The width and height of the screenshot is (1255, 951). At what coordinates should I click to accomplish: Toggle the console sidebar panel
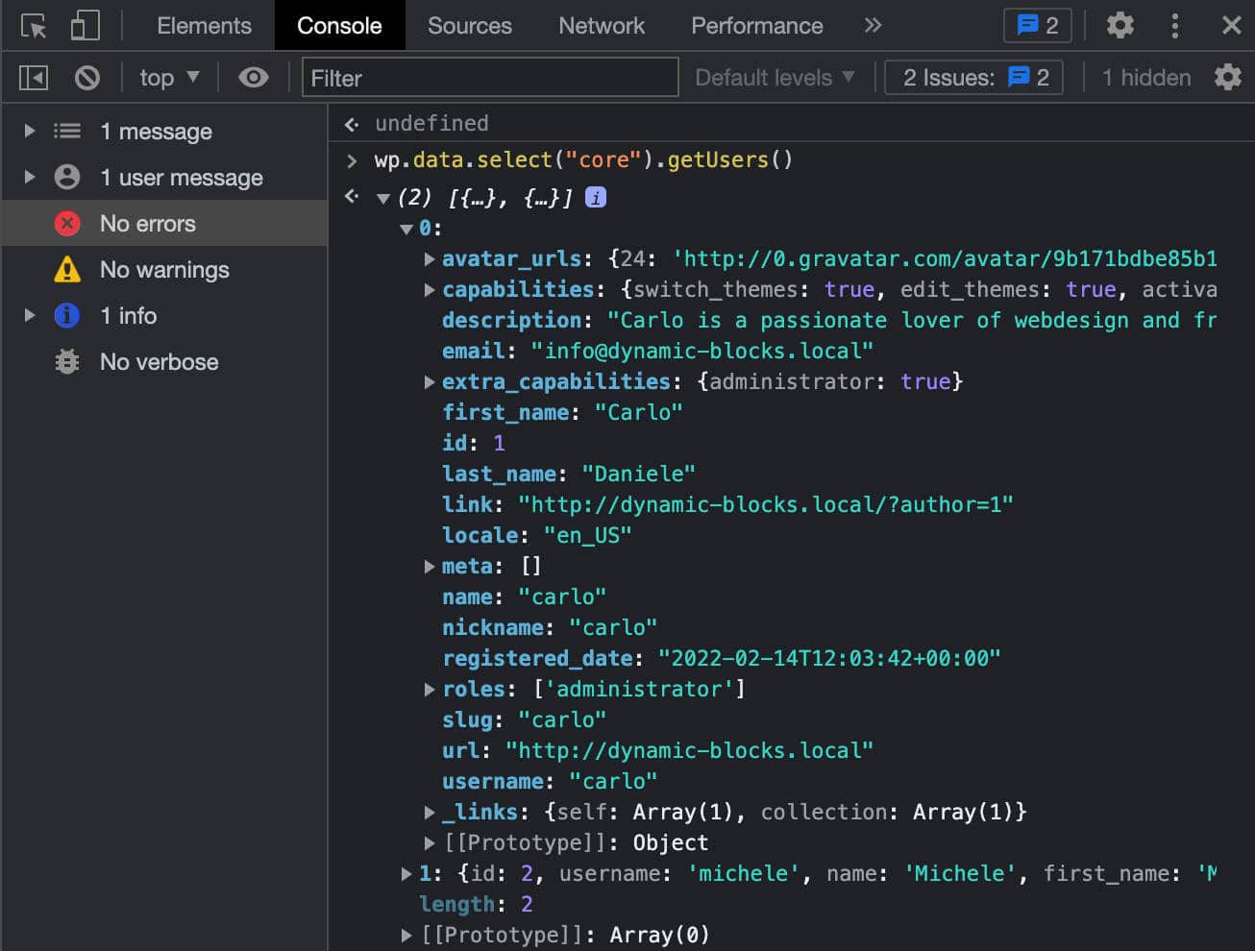point(34,77)
